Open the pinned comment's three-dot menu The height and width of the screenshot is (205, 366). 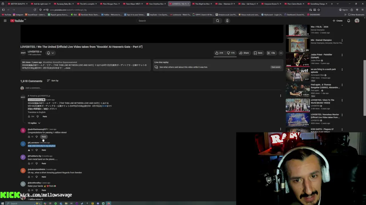(x=281, y=96)
